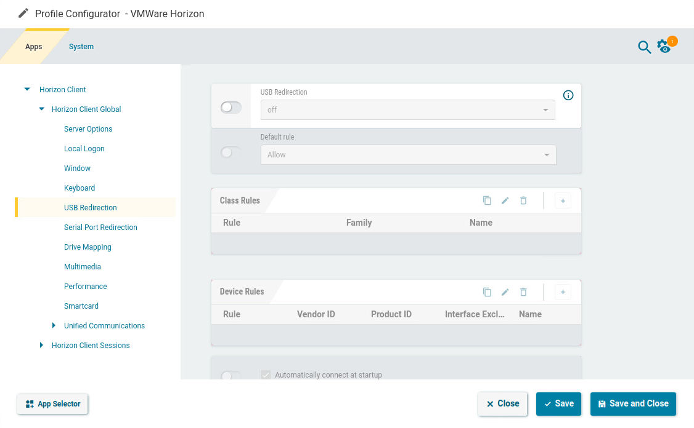Image resolution: width=694 pixels, height=428 pixels.
Task: Open Serial Port Redirection settings
Action: pos(100,227)
